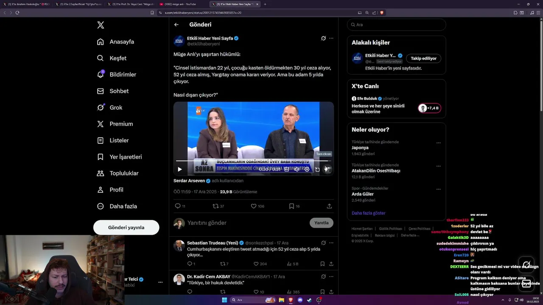This screenshot has height=305, width=543.
Task: Expand Daha fazla menu in sidebar
Action: 117,206
